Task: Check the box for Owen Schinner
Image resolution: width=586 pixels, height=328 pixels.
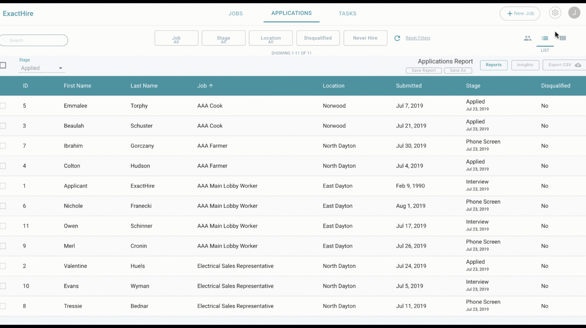Action: pos(3,226)
